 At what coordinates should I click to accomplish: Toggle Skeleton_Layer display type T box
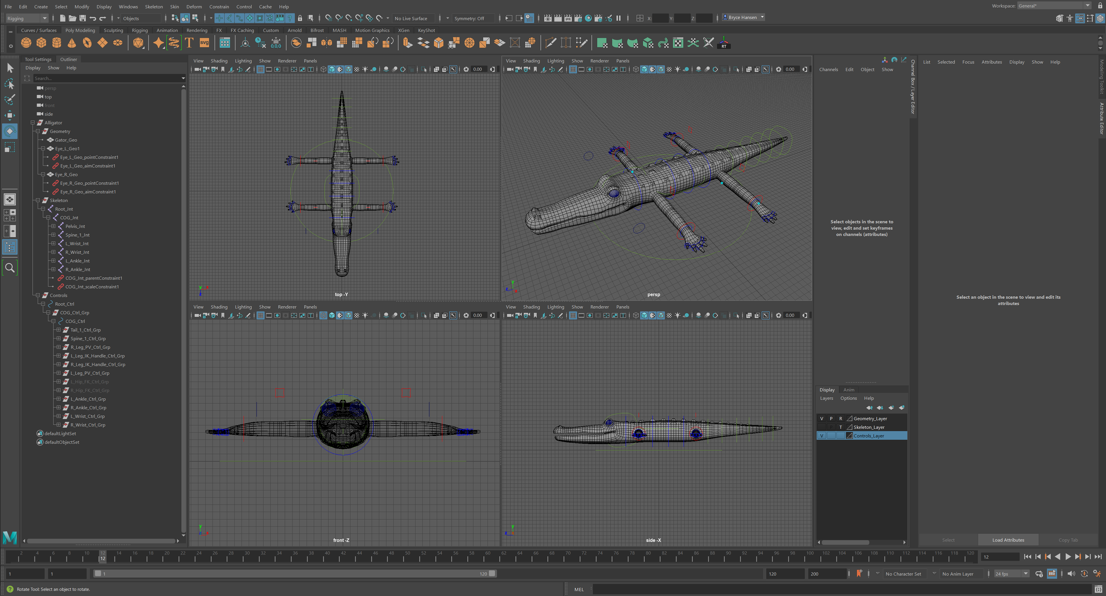coord(840,427)
